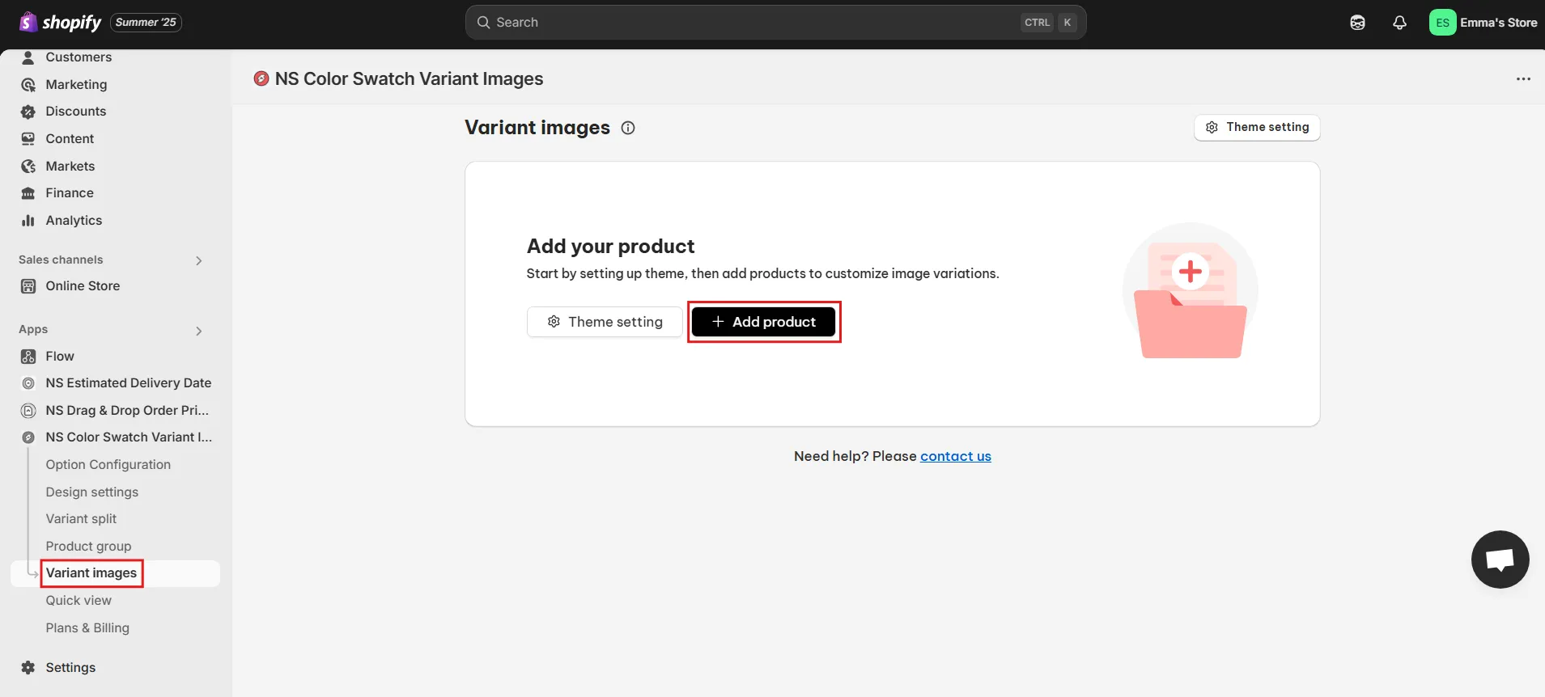Click the Settings gear icon in sidebar
Image resolution: width=1545 pixels, height=697 pixels.
pos(28,668)
